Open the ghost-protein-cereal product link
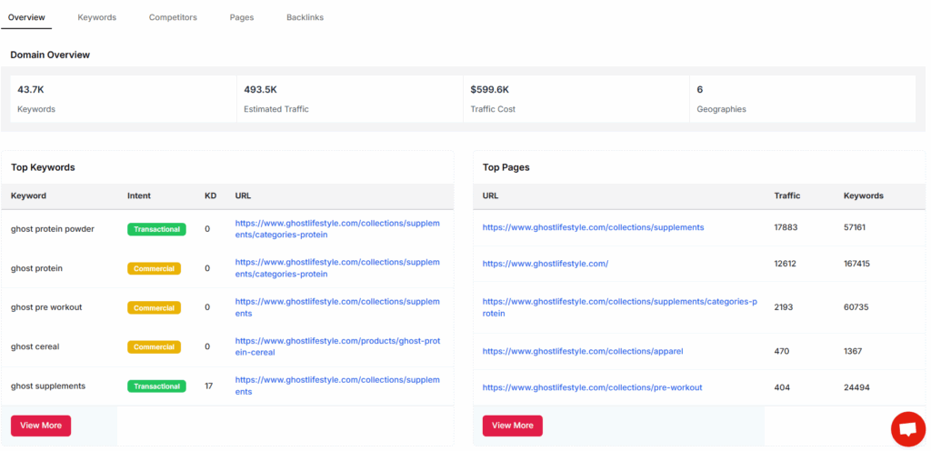This screenshot has height=451, width=931. pyautogui.click(x=337, y=346)
